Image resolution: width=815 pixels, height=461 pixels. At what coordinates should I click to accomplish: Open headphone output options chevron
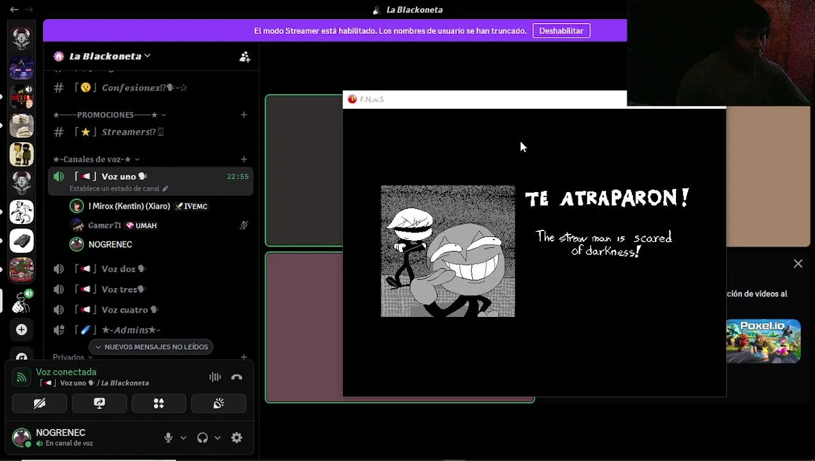click(217, 438)
